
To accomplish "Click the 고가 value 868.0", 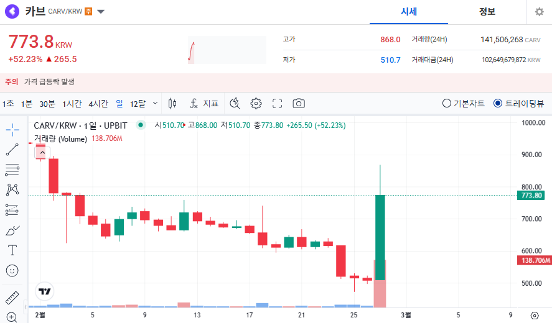I will pyautogui.click(x=390, y=39).
